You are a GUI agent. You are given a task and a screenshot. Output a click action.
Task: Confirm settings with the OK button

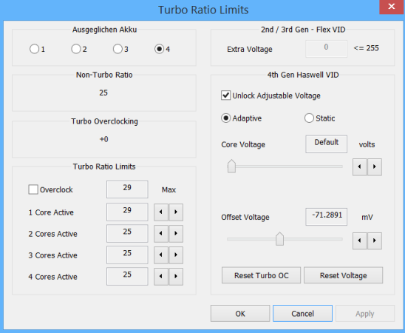click(240, 314)
